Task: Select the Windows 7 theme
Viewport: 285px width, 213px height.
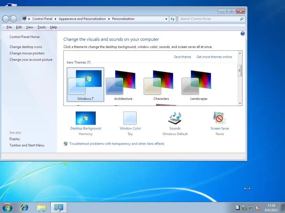Action: [x=85, y=84]
